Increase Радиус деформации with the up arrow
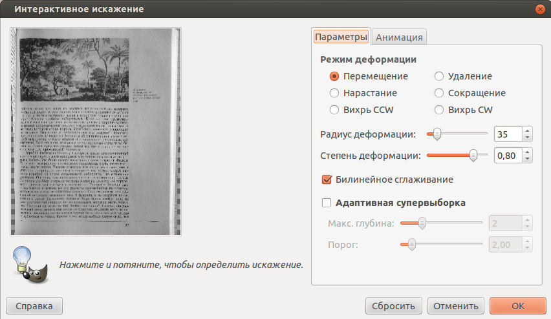This screenshot has width=551, height=319. point(528,131)
